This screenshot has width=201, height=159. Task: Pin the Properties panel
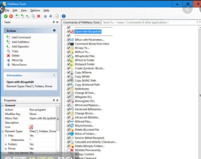[54, 100]
